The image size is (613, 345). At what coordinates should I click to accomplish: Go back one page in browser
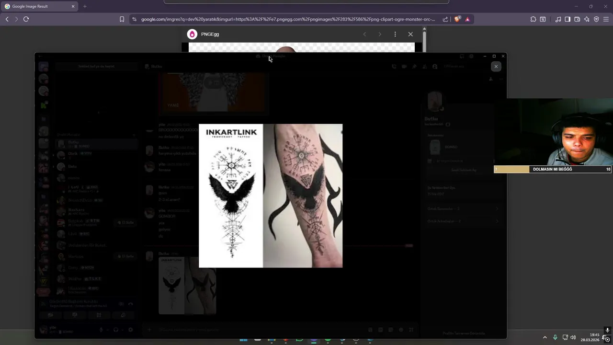(x=7, y=19)
